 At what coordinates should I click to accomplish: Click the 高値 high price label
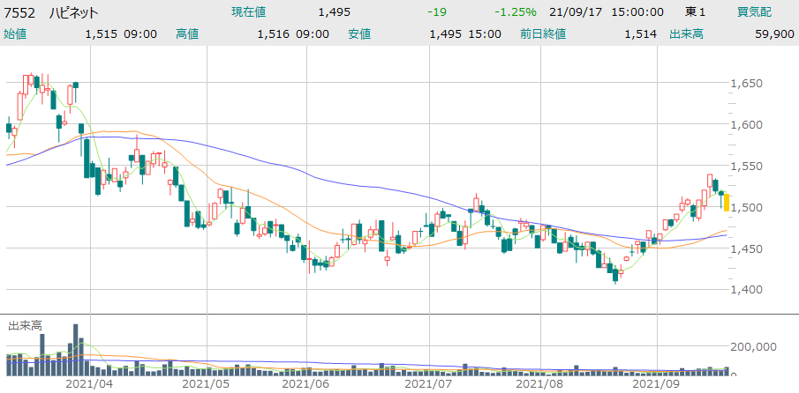(x=187, y=34)
